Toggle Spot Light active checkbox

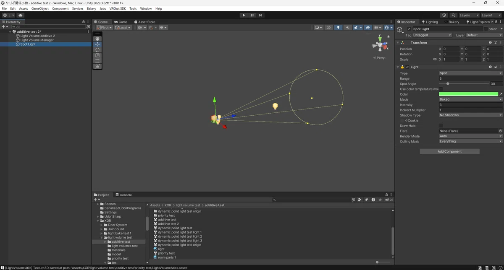409,29
